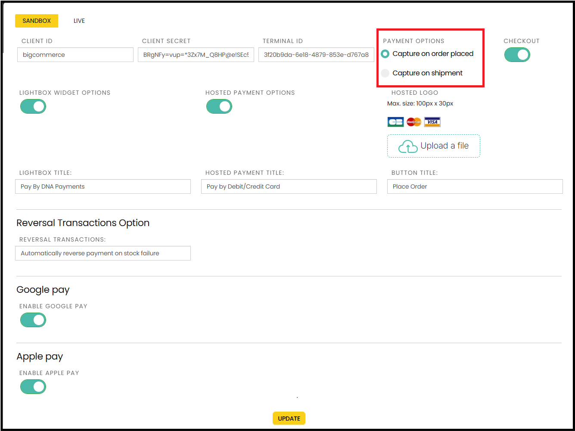
Task: Open the Reversal Transactions dropdown
Action: coord(103,253)
